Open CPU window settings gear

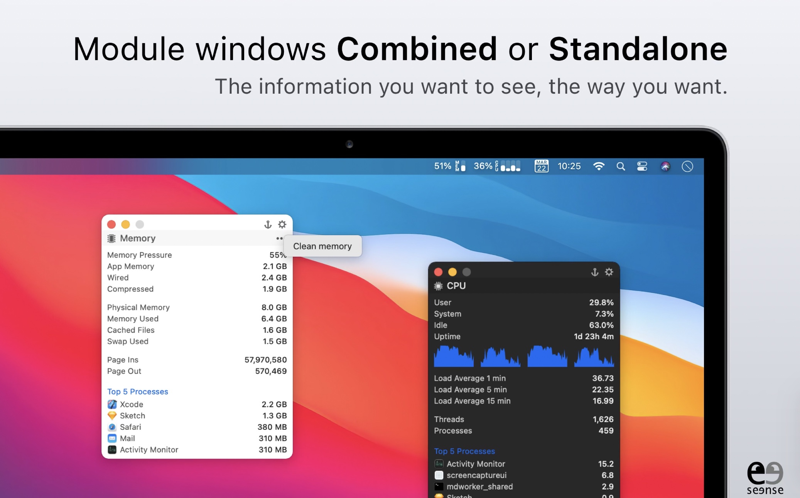click(609, 272)
